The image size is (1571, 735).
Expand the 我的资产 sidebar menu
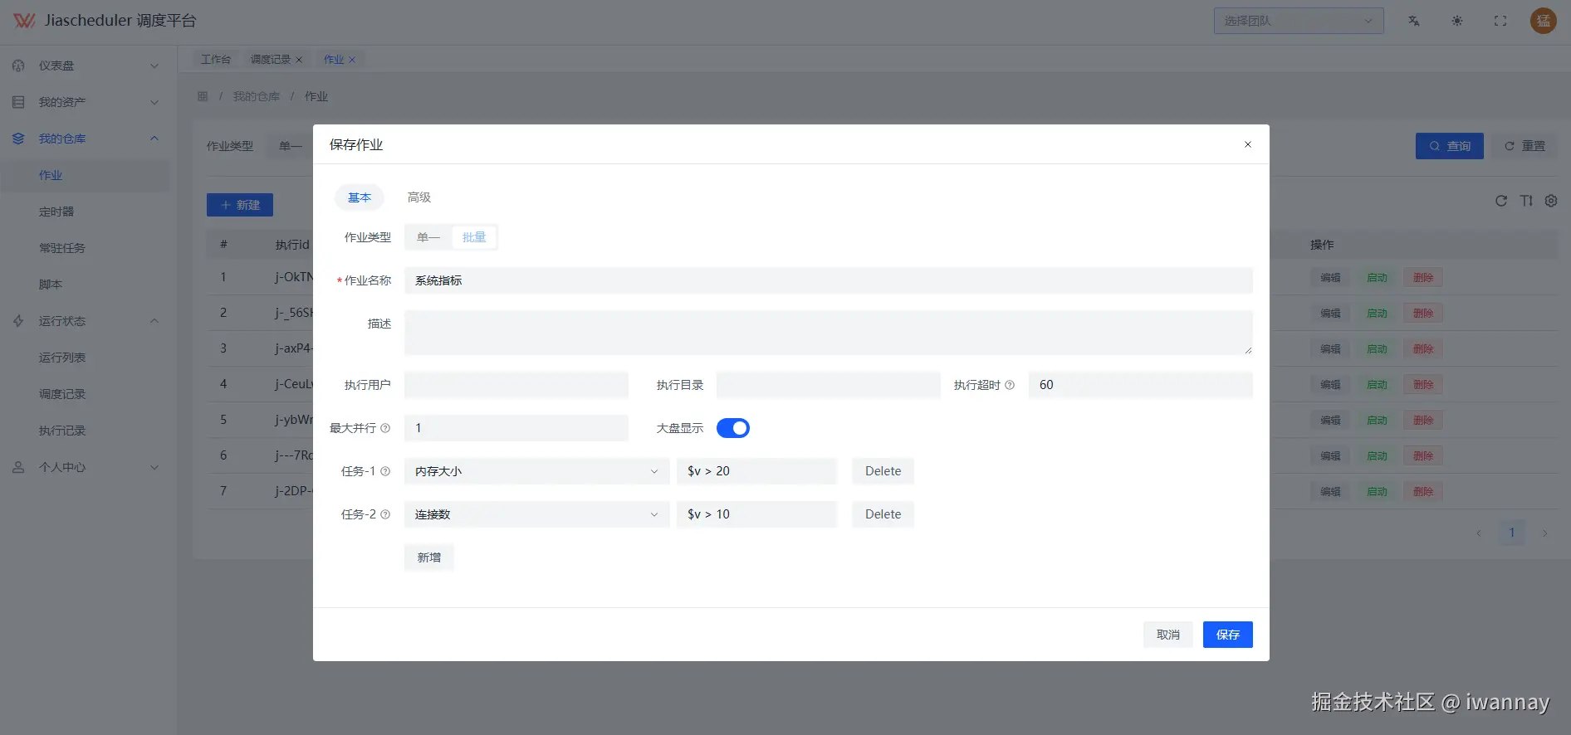[x=86, y=102]
